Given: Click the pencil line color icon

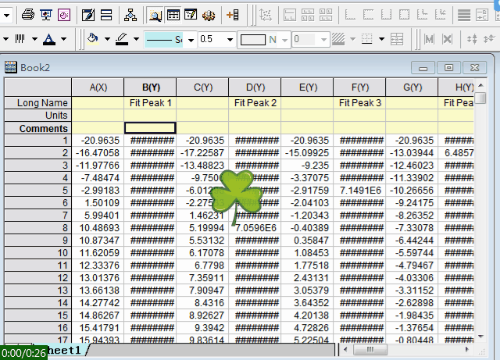Looking at the screenshot, I should [x=122, y=39].
